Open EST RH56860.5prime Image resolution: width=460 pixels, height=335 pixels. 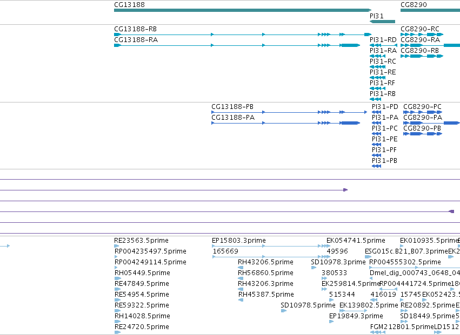point(265,273)
